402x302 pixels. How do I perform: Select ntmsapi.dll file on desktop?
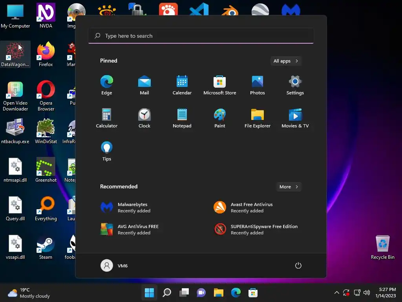(x=15, y=170)
